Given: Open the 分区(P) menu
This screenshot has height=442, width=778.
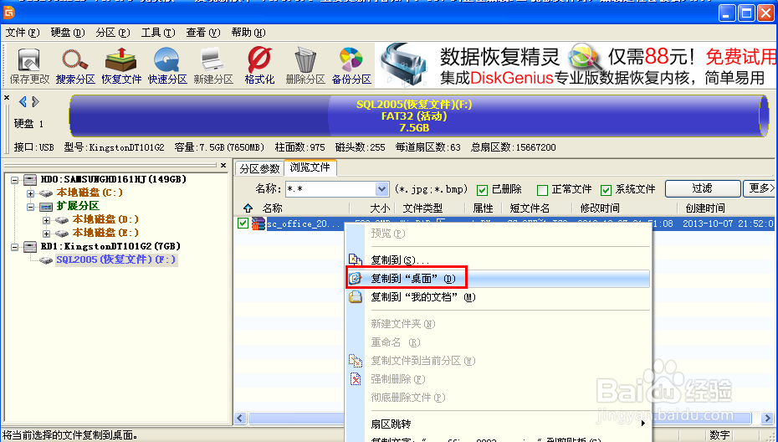Looking at the screenshot, I should click(113, 33).
